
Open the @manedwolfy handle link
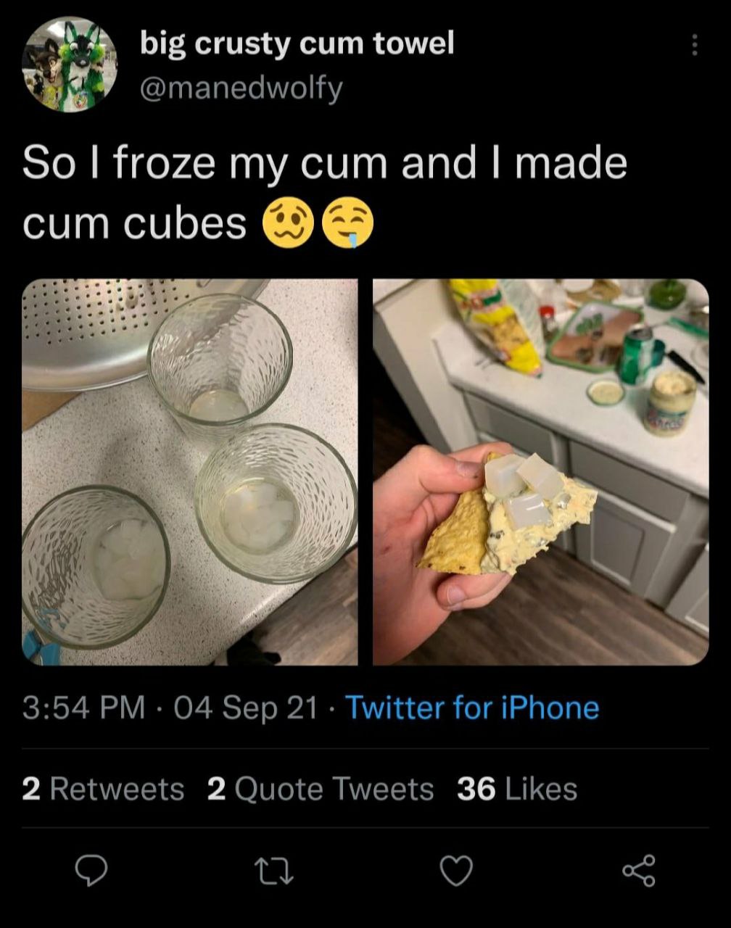pyautogui.click(x=241, y=88)
